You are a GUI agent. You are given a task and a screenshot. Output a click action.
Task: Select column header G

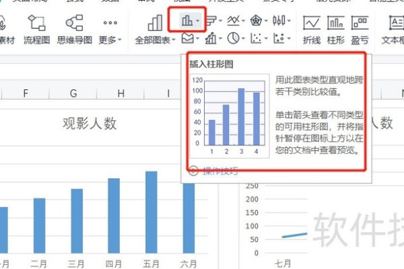click(x=73, y=93)
